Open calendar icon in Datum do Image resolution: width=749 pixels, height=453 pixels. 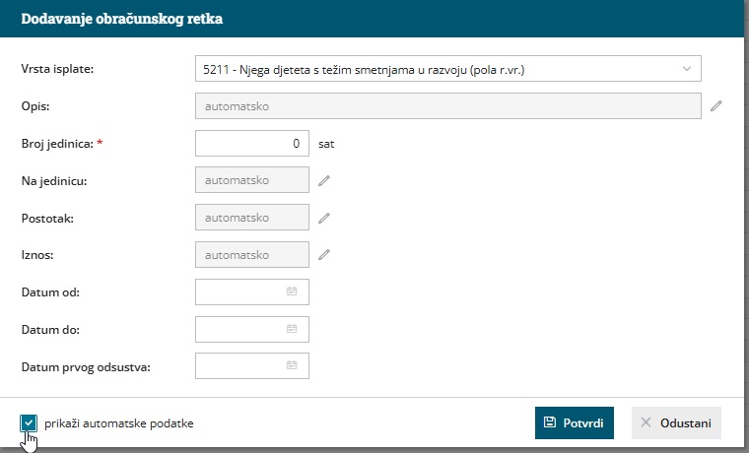point(292,328)
